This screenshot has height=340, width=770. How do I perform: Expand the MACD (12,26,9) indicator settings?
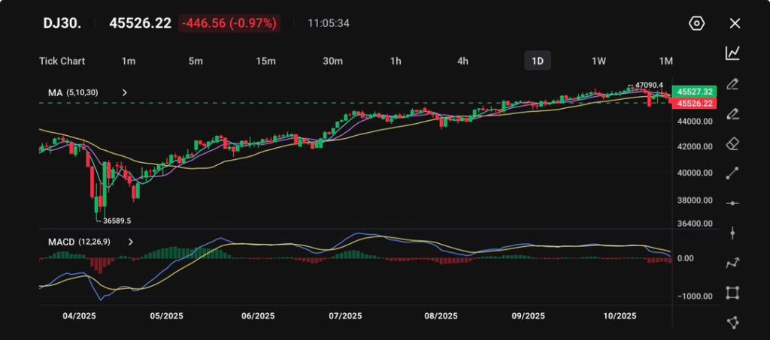(131, 242)
